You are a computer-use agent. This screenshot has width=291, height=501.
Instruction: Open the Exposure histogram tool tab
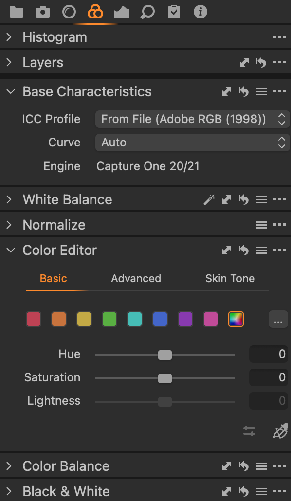pos(122,12)
